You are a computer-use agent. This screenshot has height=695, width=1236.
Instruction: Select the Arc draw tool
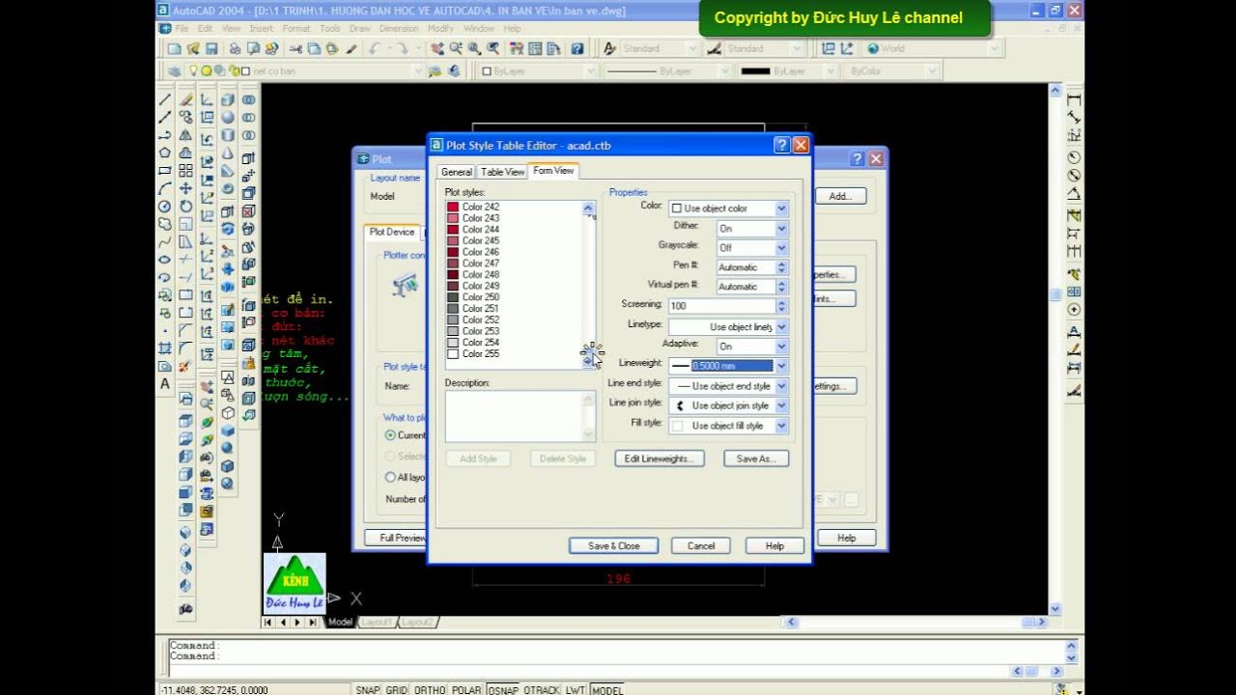pyautogui.click(x=165, y=188)
